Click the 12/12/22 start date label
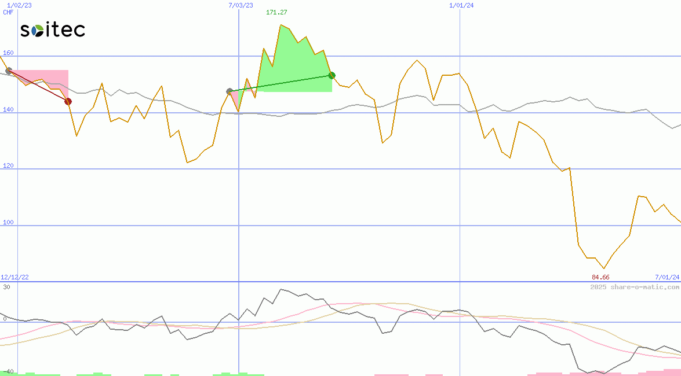681x376 pixels. (x=14, y=277)
